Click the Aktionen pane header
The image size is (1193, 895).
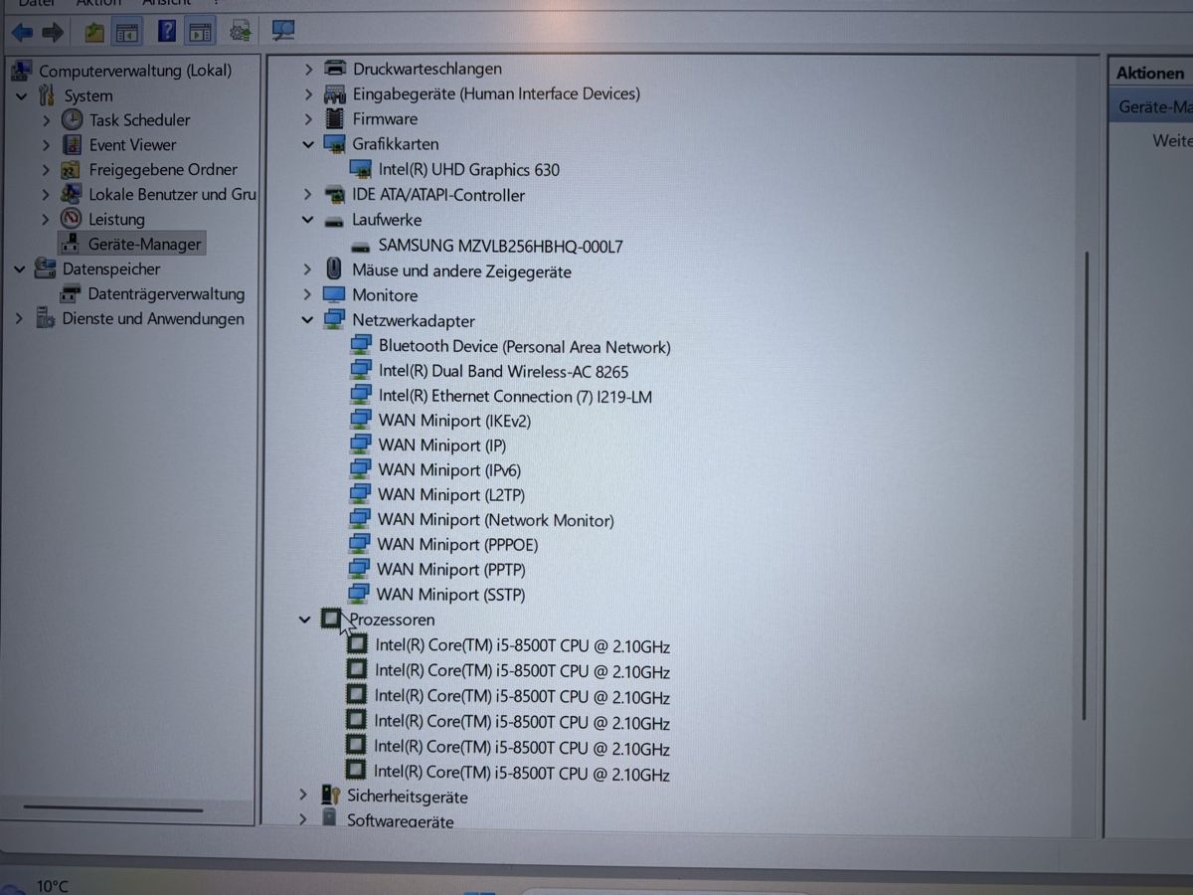coord(1150,73)
